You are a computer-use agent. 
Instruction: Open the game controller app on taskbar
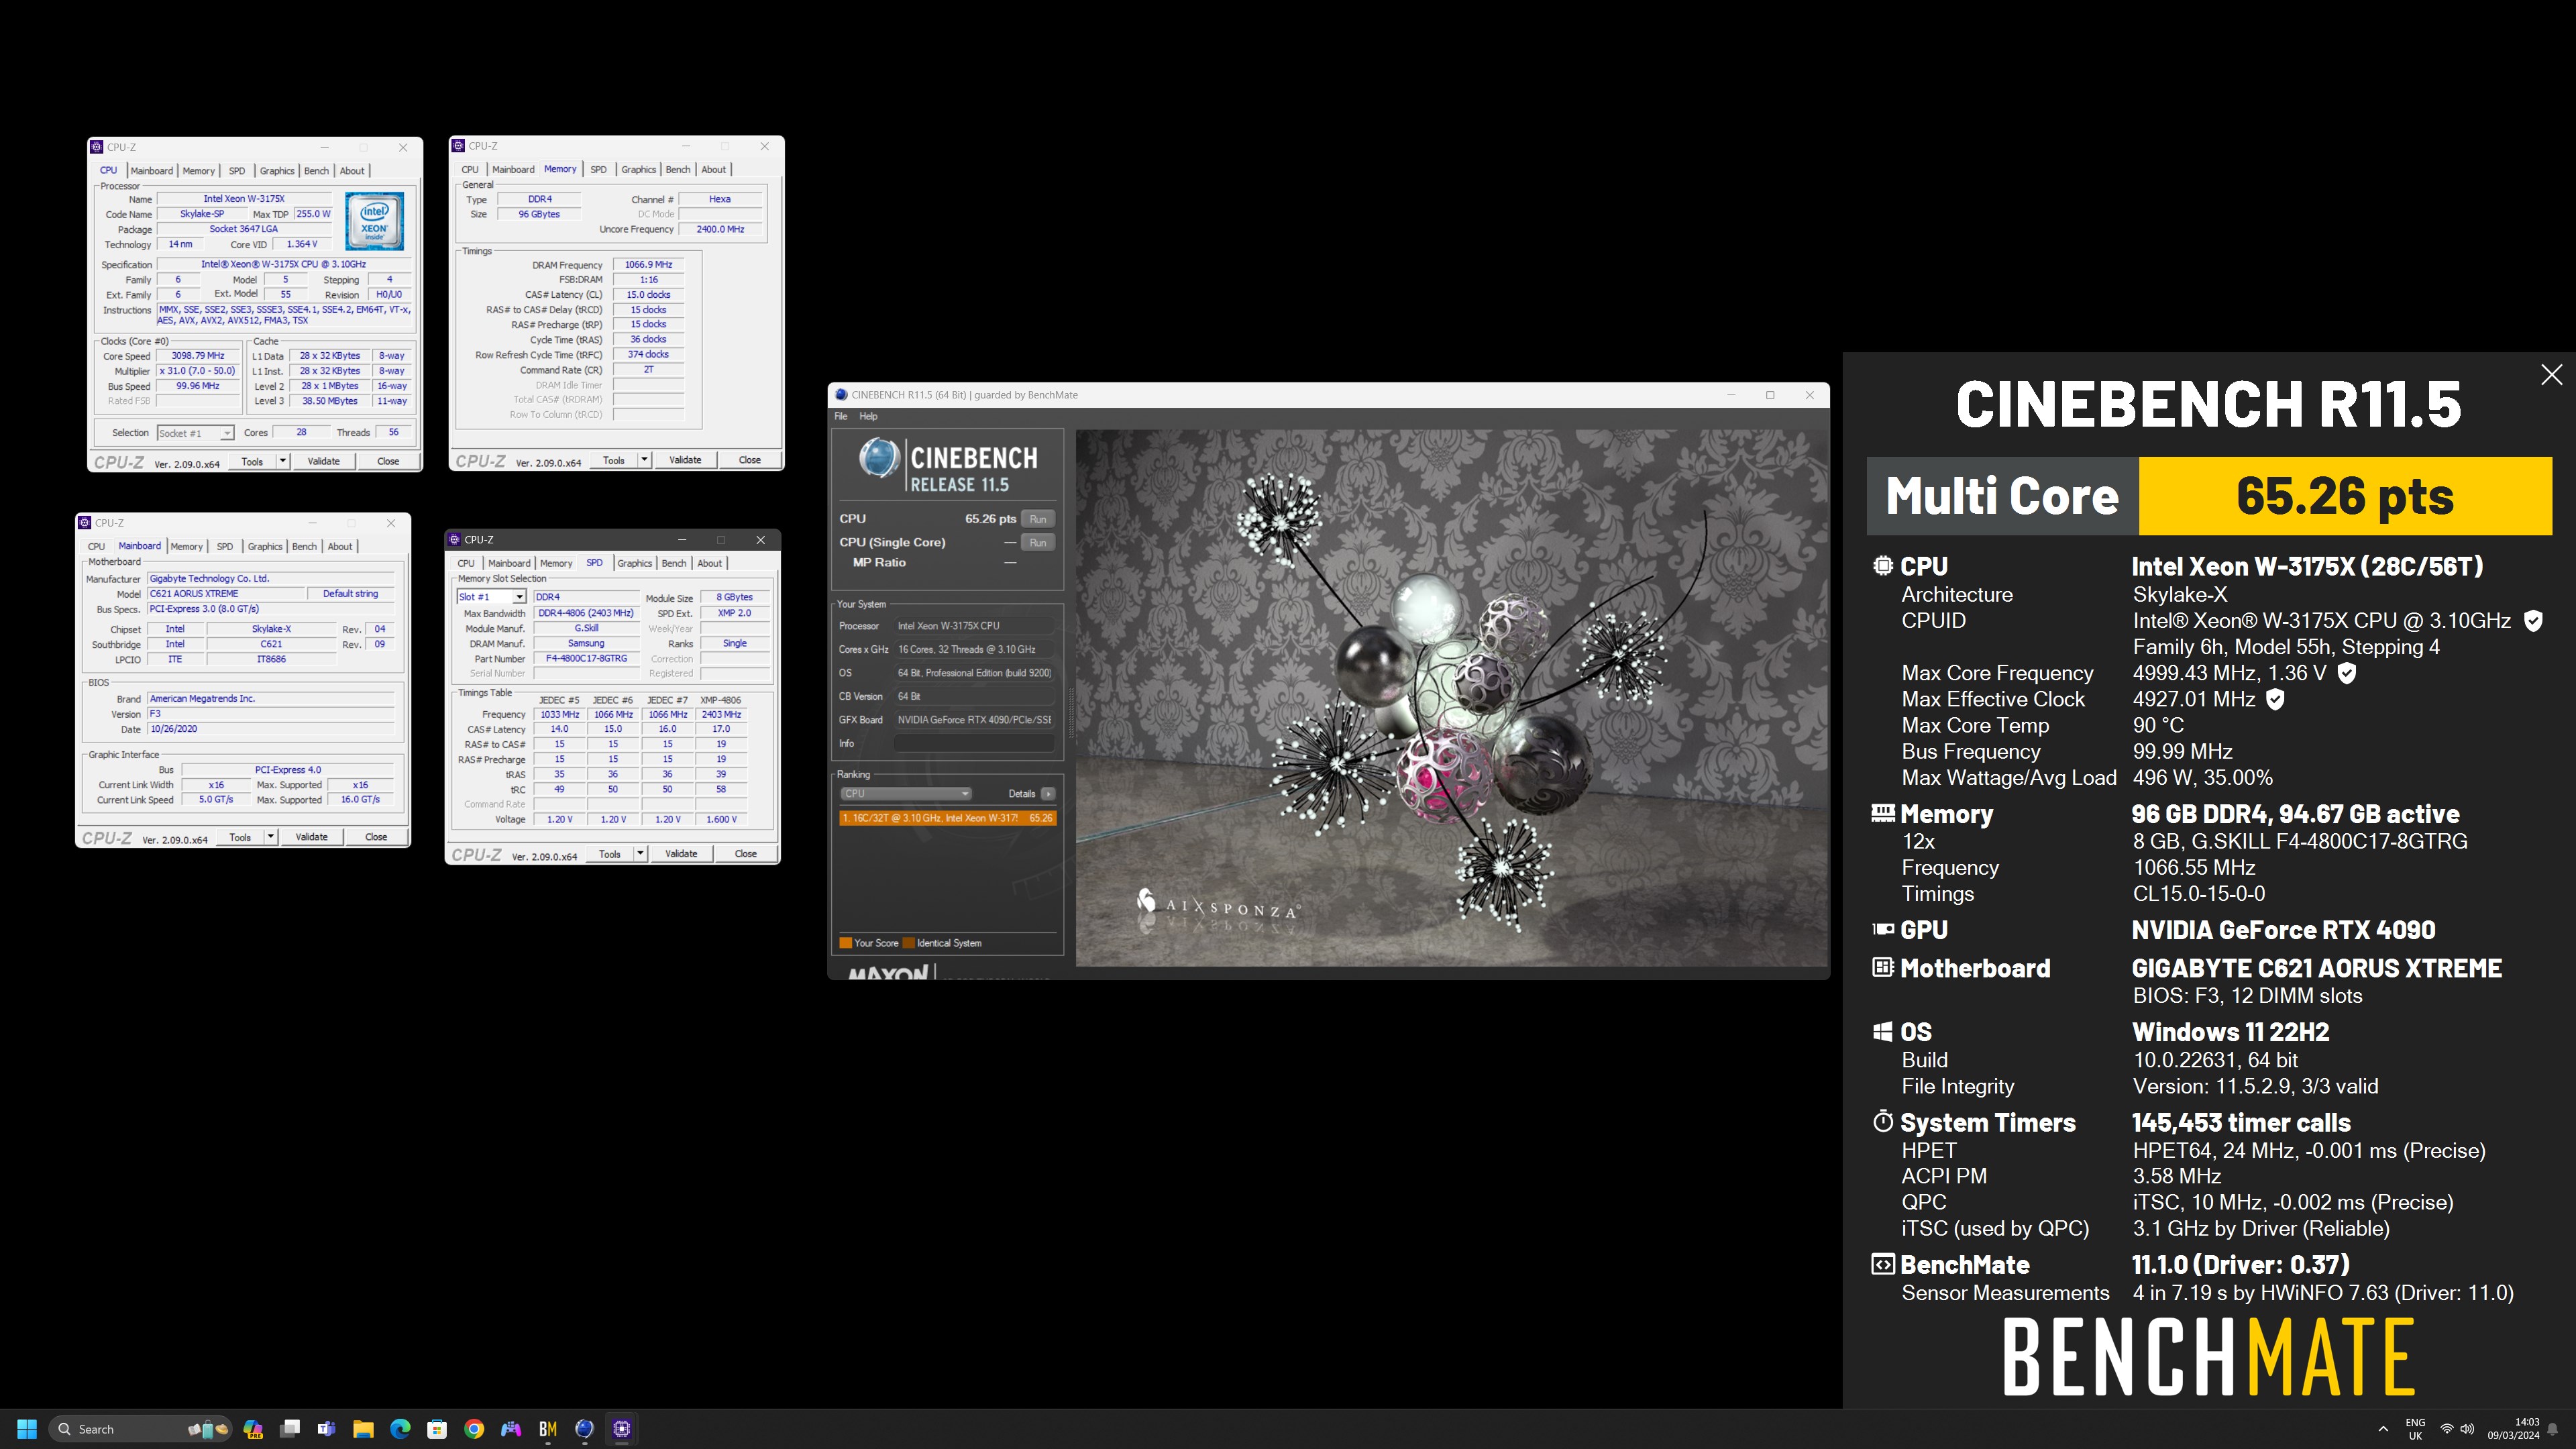point(511,1428)
